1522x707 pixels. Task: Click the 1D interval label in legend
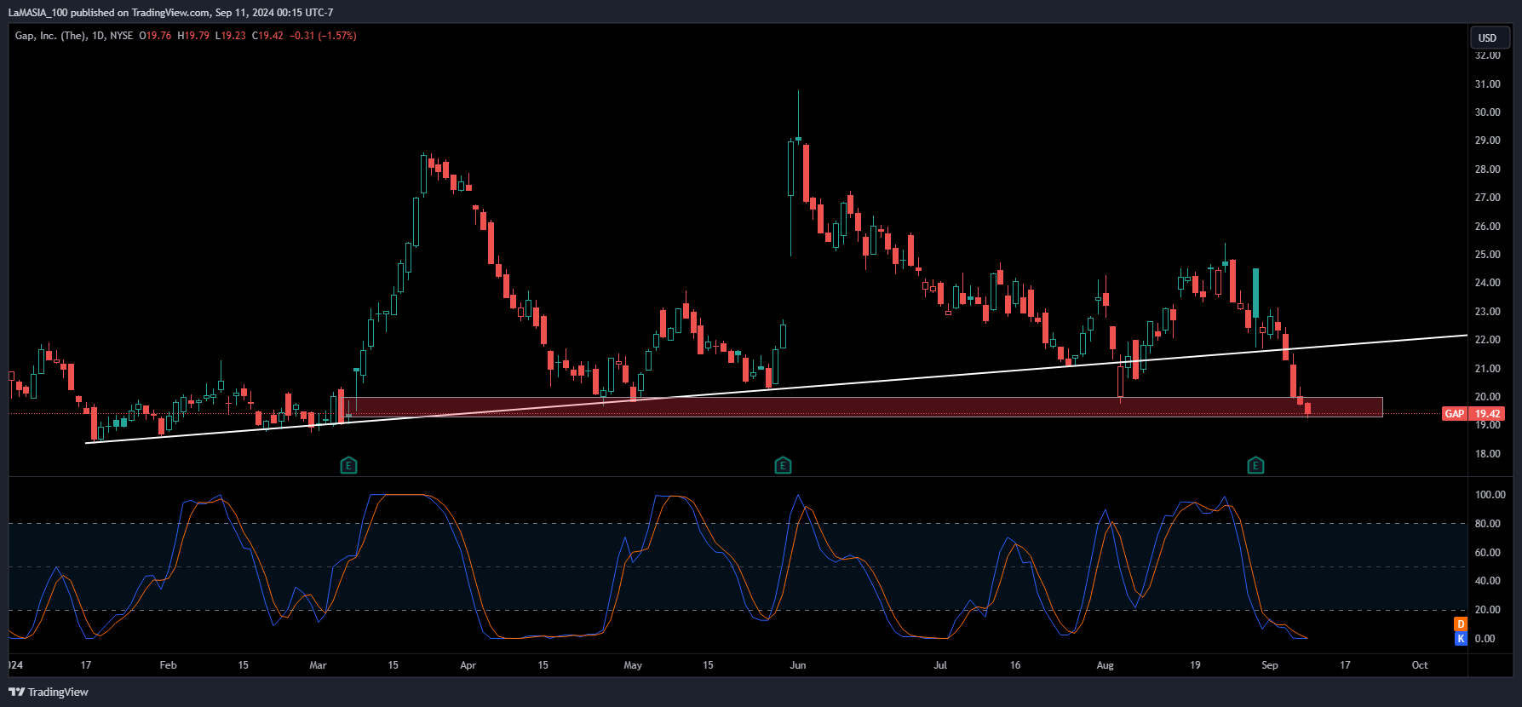click(98, 36)
